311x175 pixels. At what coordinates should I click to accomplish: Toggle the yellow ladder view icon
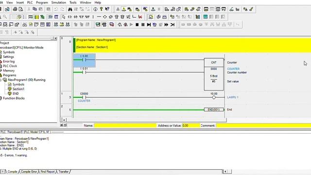click(x=36, y=17)
